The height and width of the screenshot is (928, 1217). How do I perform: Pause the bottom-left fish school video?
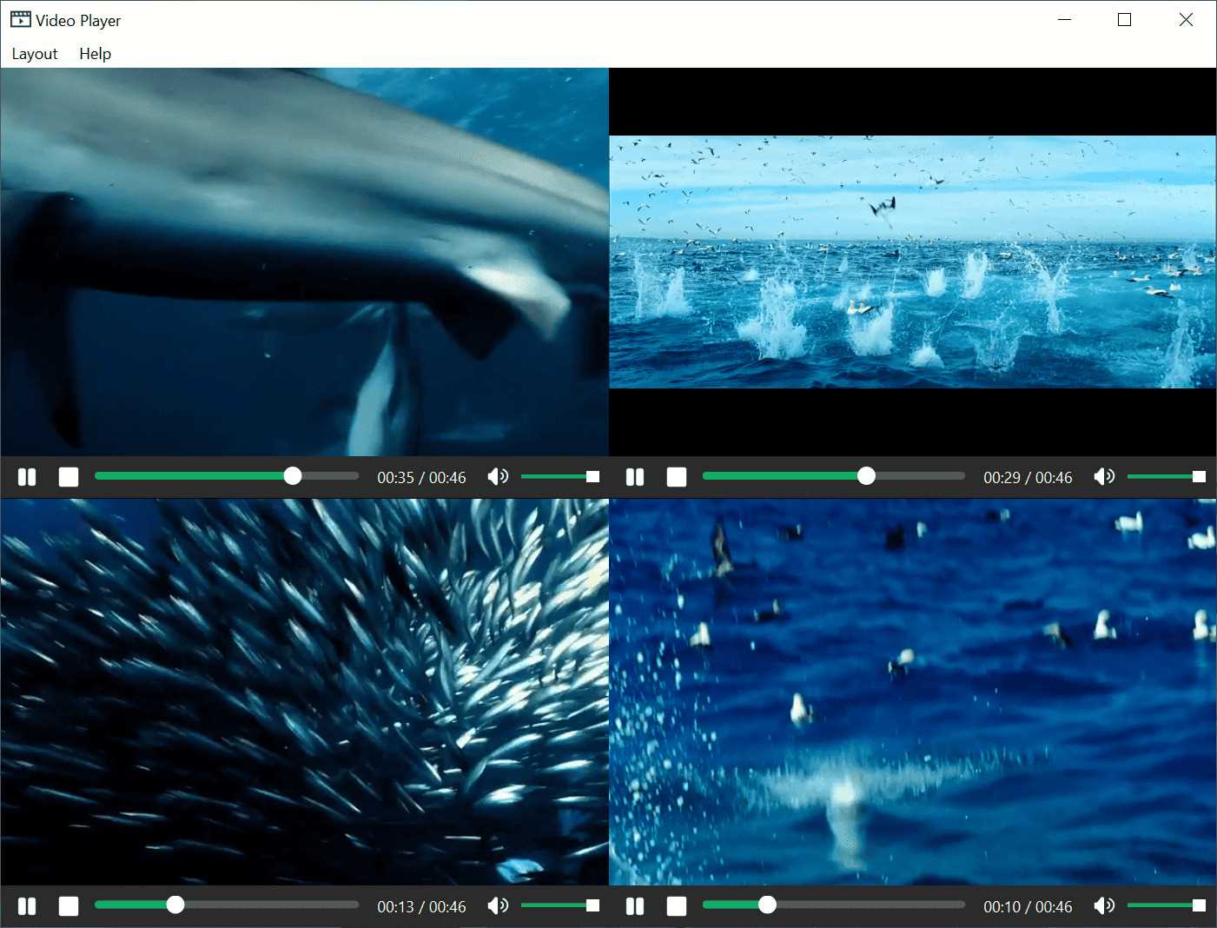tap(27, 906)
